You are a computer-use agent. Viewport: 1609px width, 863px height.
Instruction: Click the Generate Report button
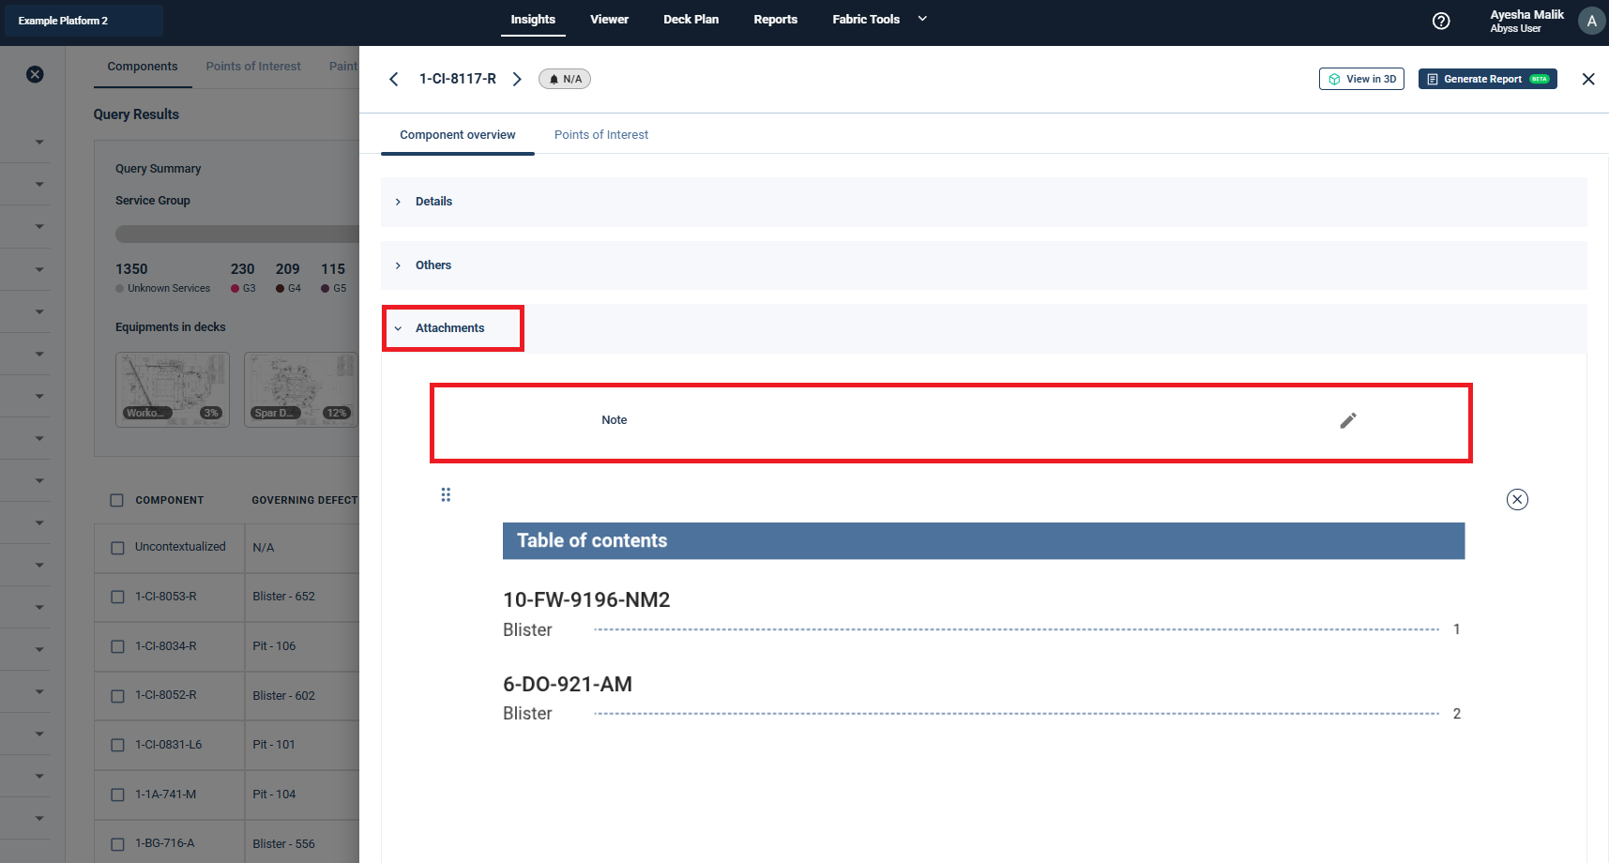coord(1487,79)
